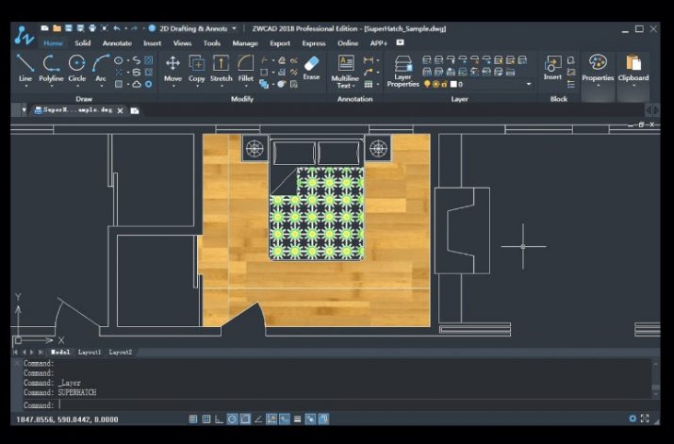Toggle snap mode in status bar

pos(193,419)
